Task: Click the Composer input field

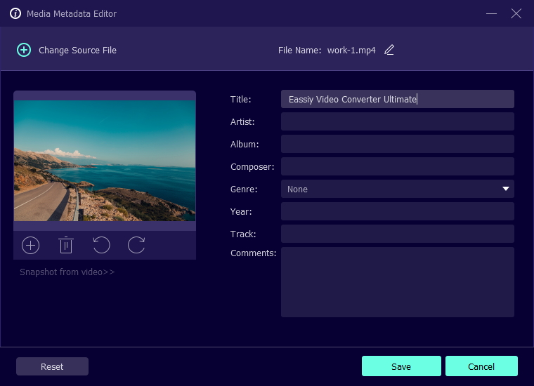Action: coord(397,166)
